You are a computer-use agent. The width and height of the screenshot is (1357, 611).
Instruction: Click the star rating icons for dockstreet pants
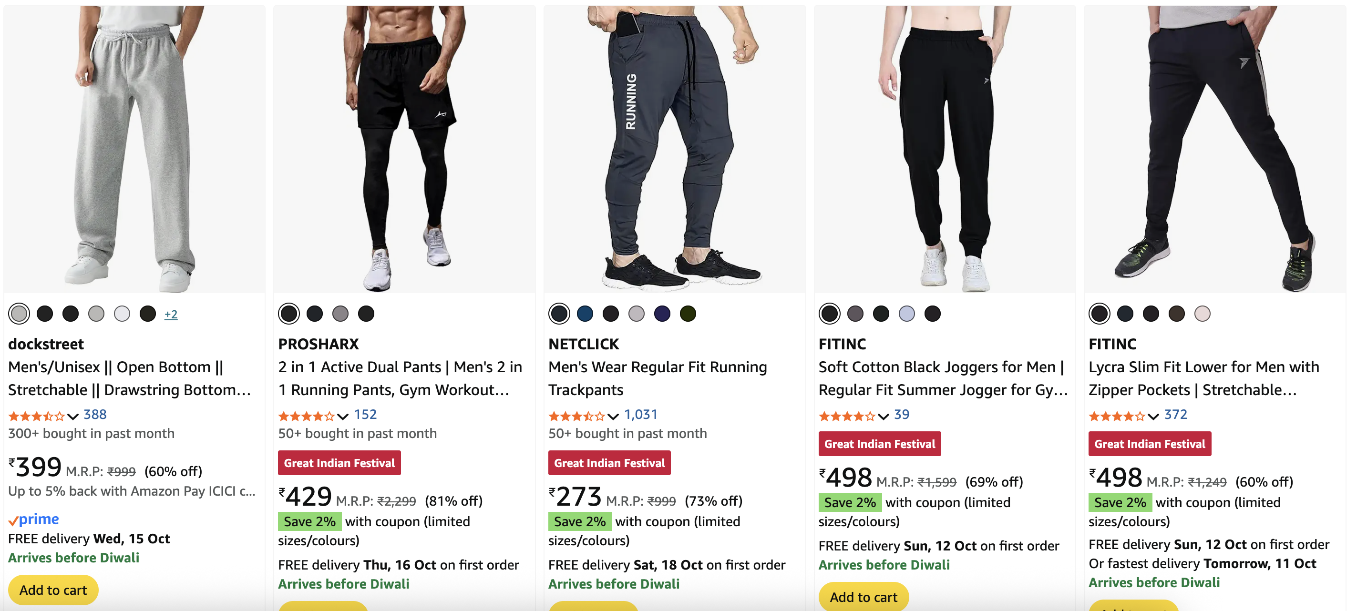point(36,416)
